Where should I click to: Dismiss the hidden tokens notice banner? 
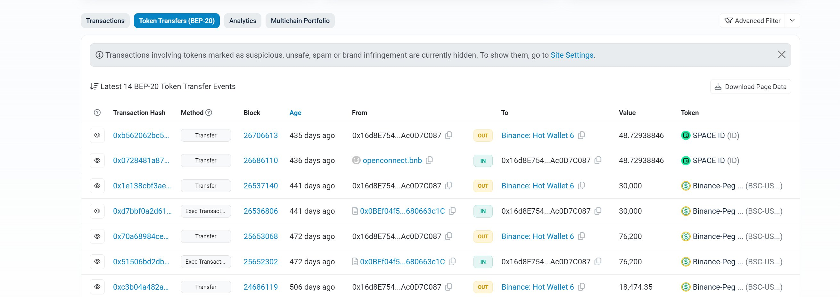781,54
